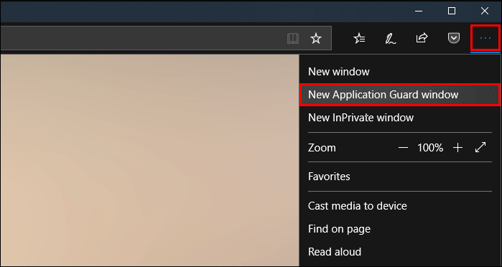Close the Edge browser window
The width and height of the screenshot is (502, 267).
[485, 11]
